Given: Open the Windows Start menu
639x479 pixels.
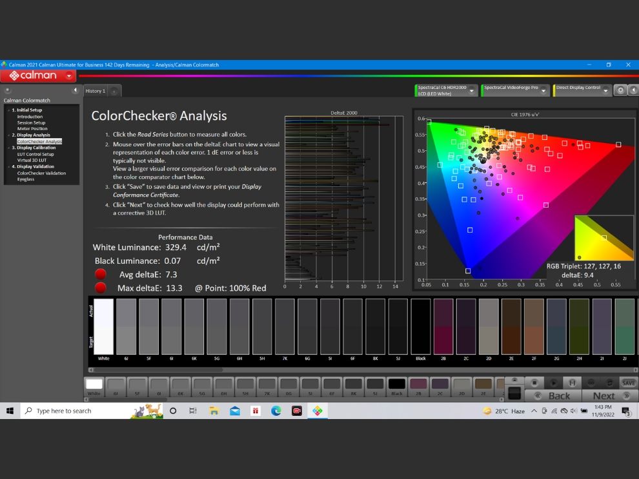Looking at the screenshot, I should [10, 411].
